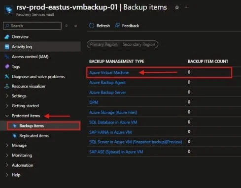Open Azure Storage (Azure Files) link
The height and width of the screenshot is (188, 241).
(113, 112)
